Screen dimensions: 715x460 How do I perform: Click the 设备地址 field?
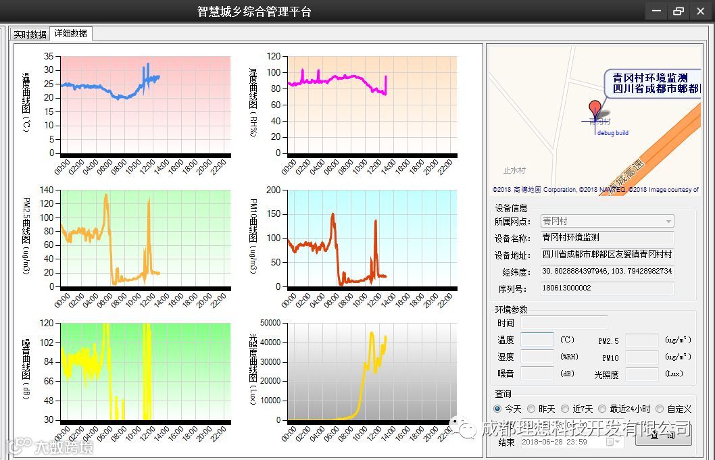click(607, 255)
